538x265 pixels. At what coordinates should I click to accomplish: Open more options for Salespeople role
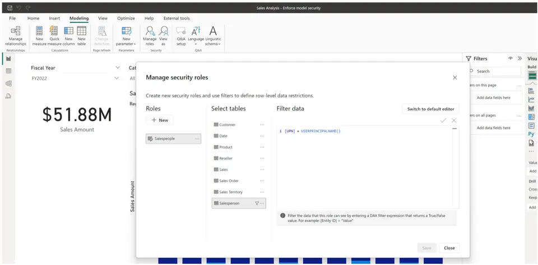(197, 138)
